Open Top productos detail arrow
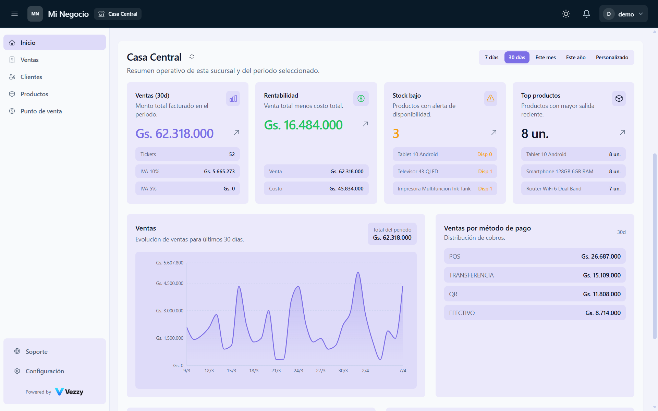 click(x=622, y=133)
